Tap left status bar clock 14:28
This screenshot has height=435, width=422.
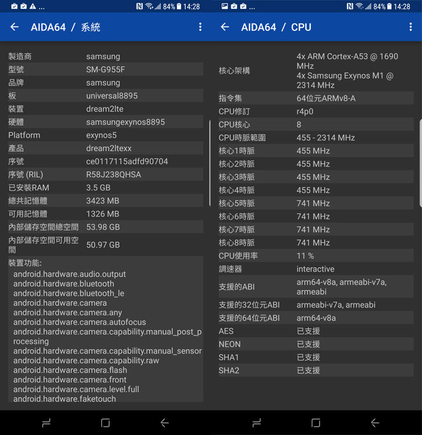point(191,6)
